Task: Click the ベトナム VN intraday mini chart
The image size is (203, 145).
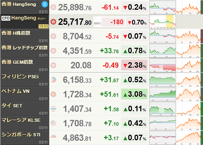Action: pyautogui.click(x=163, y=94)
